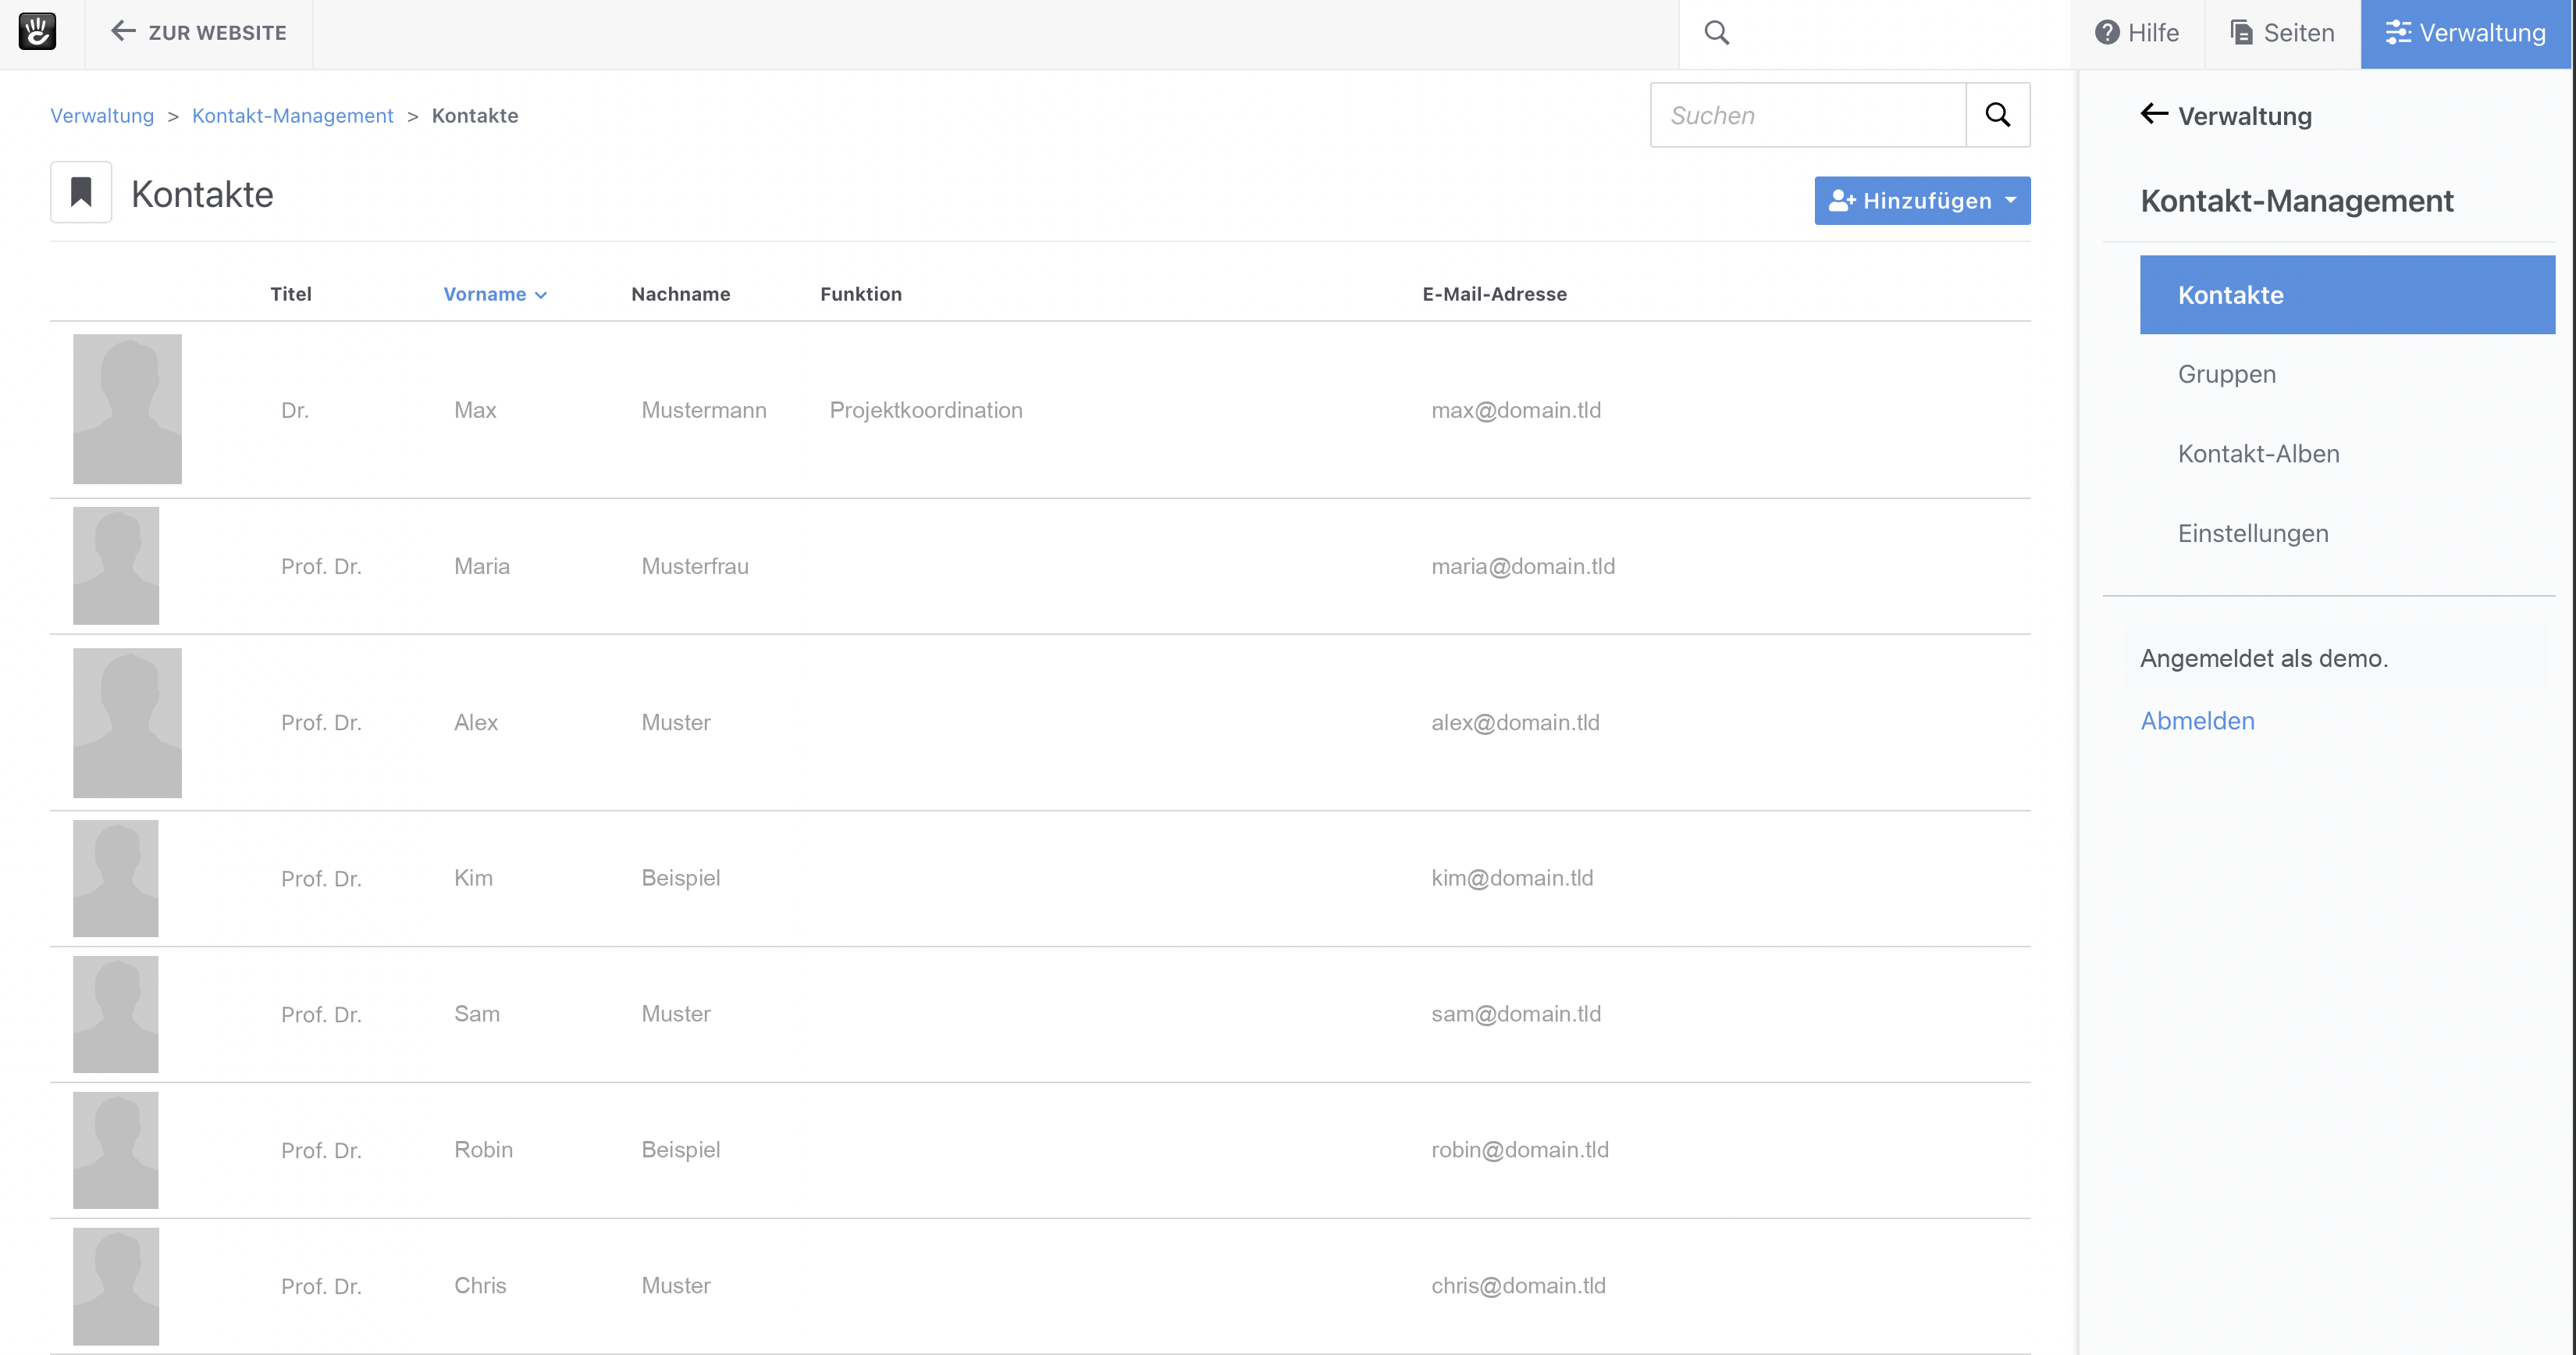2576x1355 pixels.
Task: Select Kontakte in the sidebar menu
Action: (x=2347, y=295)
